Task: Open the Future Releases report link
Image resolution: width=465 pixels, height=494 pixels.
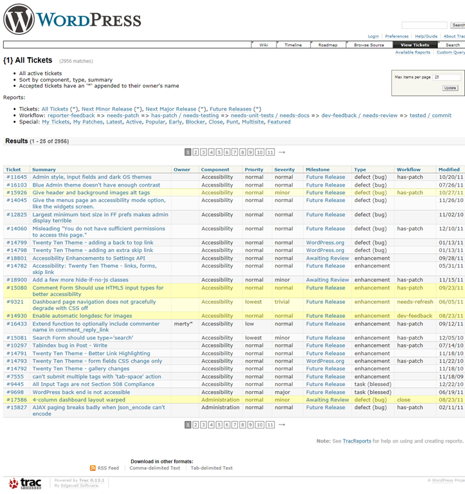Action: click(x=231, y=109)
